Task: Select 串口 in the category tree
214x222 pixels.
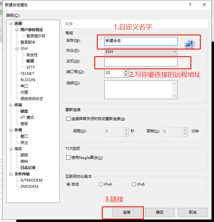Action: click(24, 86)
